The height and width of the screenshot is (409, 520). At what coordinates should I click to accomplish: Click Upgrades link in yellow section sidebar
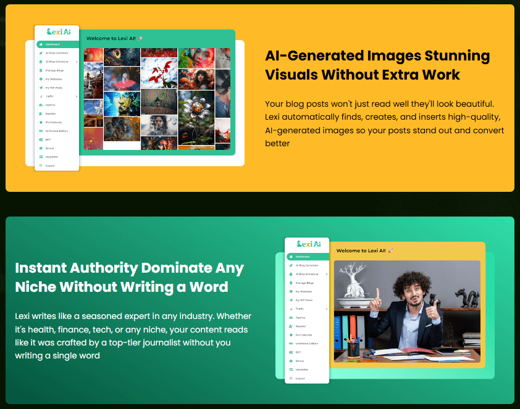(x=51, y=157)
